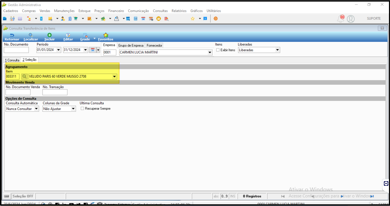Toggle the Recuperar Sempre checkbox
Viewport: 390px width, 206px height.
click(82, 108)
